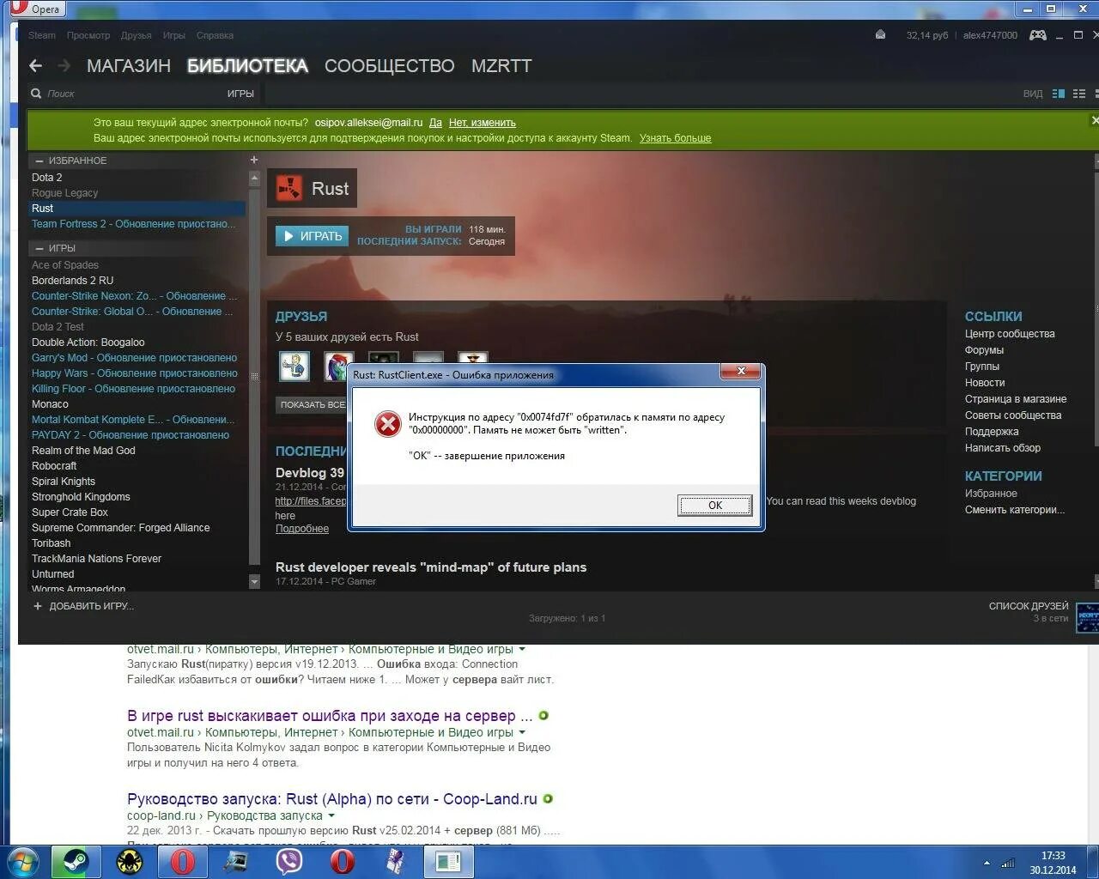1099x879 pixels.
Task: Expand dropdown on first otvet.mail.ru result
Action: tap(522, 649)
